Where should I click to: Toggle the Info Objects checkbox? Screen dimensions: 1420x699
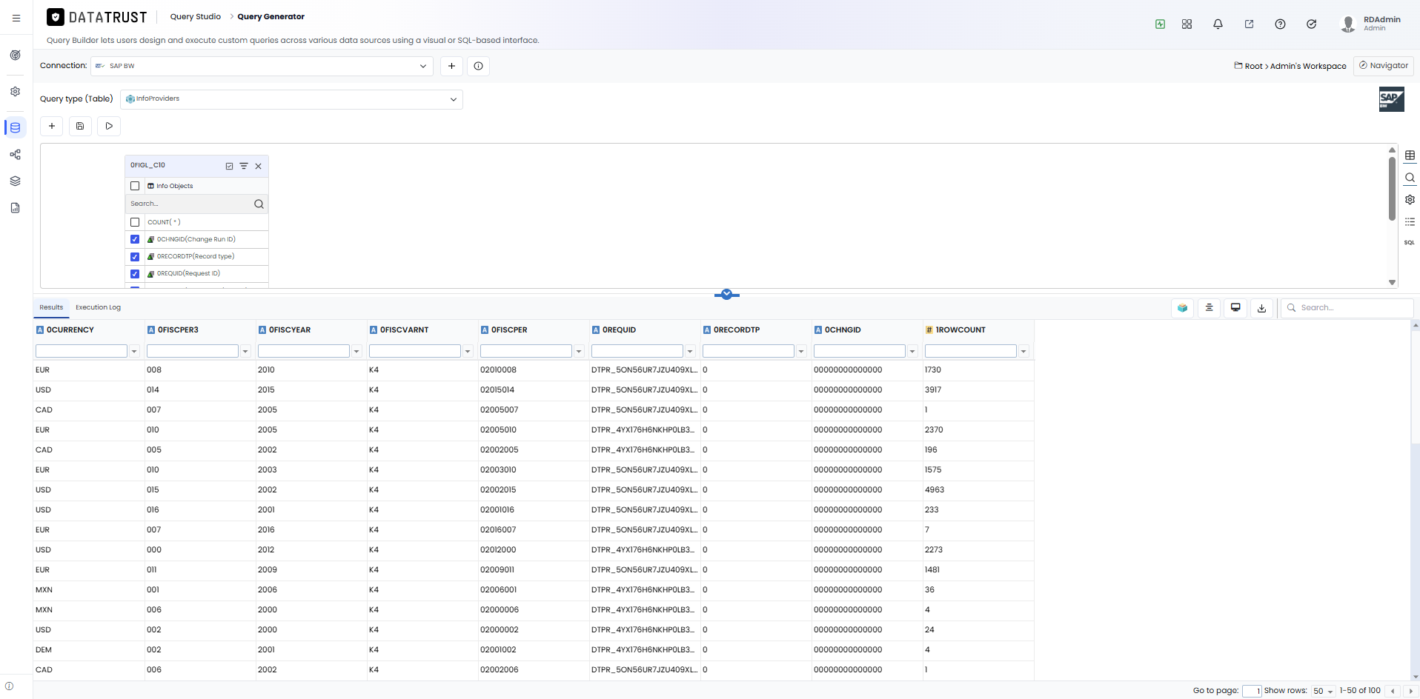point(135,186)
